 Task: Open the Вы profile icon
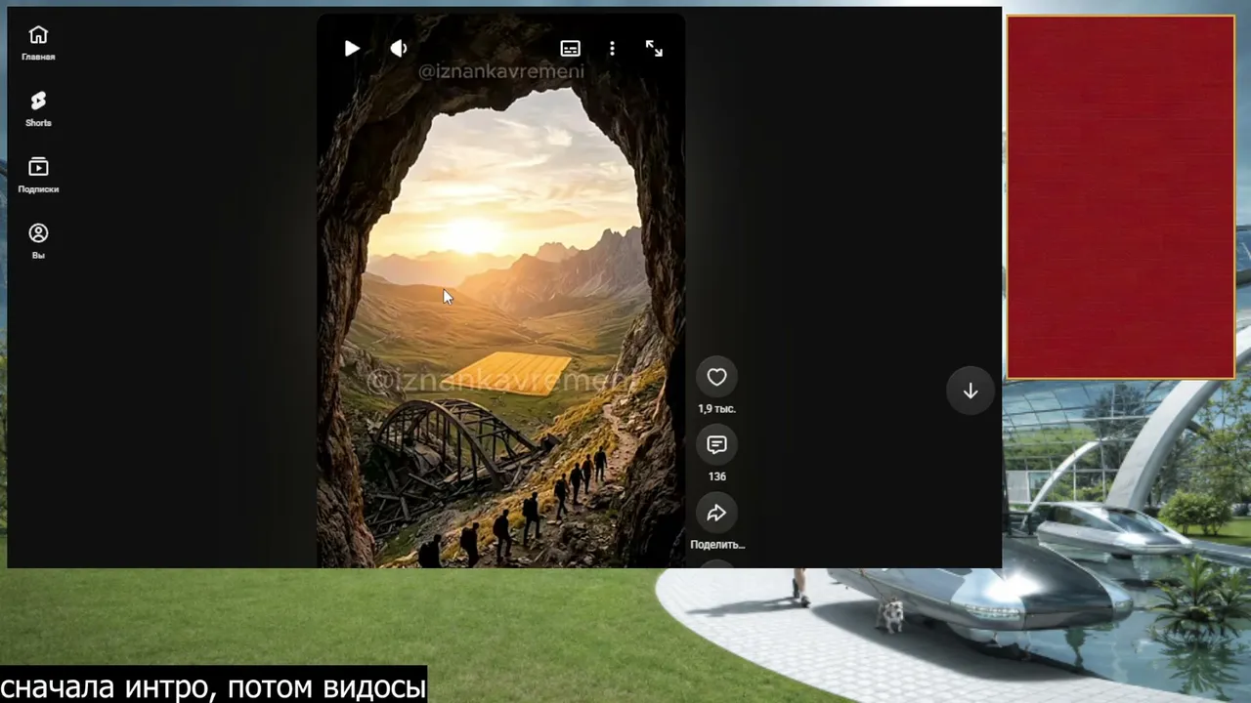pyautogui.click(x=38, y=233)
